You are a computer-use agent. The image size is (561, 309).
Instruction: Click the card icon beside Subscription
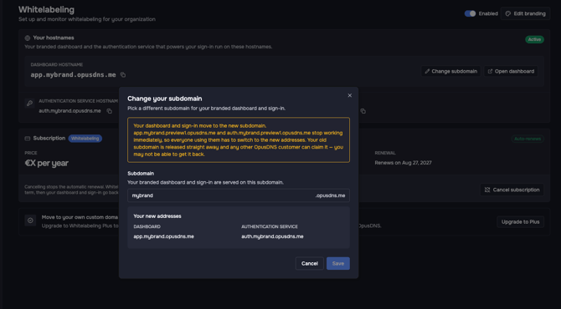[28, 139]
